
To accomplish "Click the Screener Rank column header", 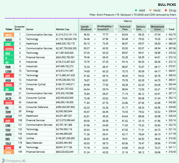I will [20, 28].
